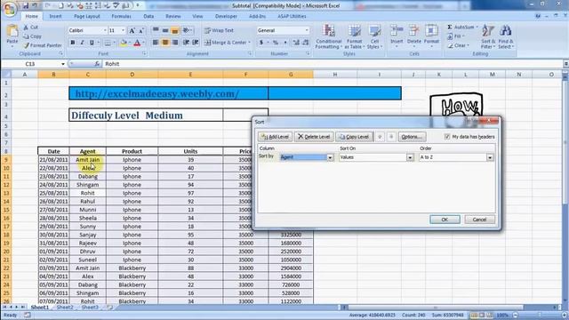Click the fill color bucket
The image size is (569, 320).
[x=124, y=43]
